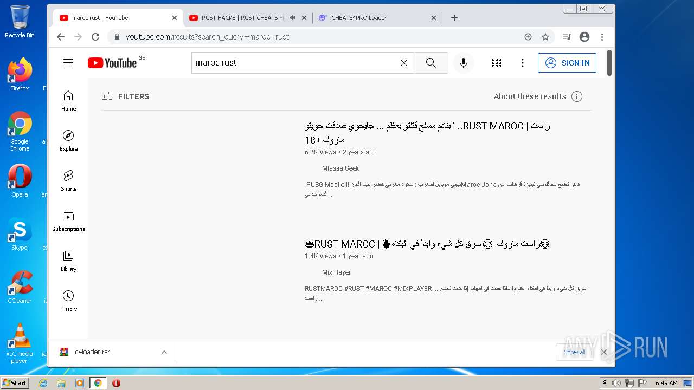694x390 pixels.
Task: Close the maroc rust YouTube tab
Action: coord(175,18)
